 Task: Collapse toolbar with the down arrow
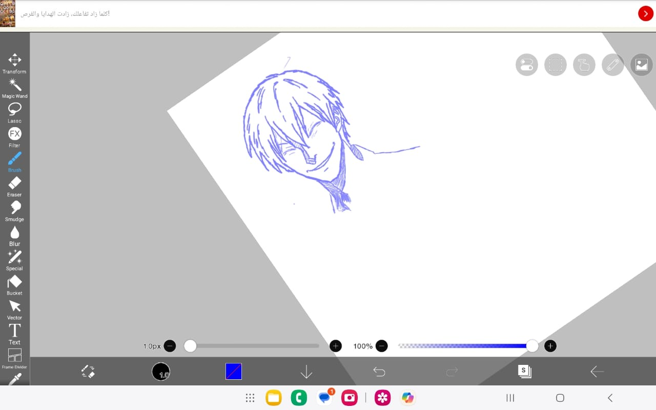click(x=306, y=372)
